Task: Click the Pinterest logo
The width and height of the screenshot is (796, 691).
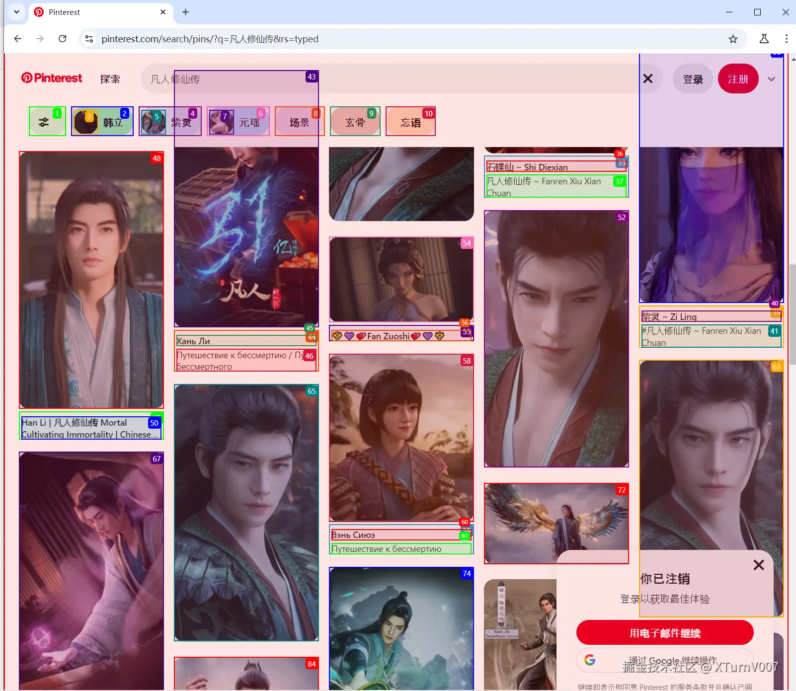Action: [52, 78]
